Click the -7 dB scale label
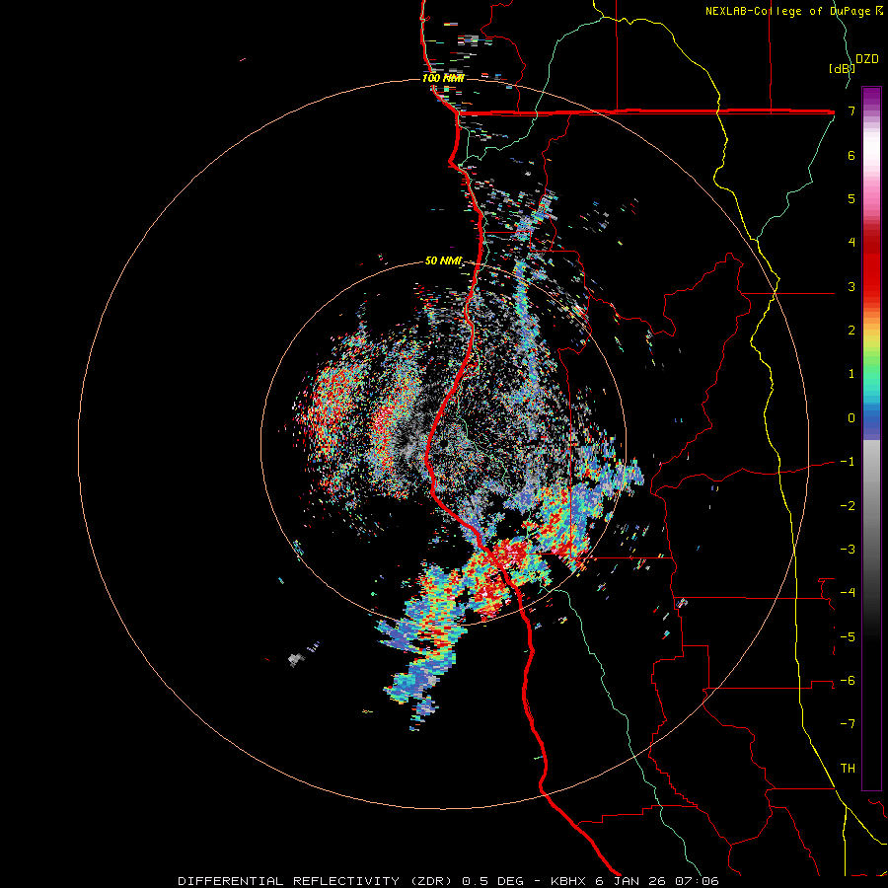This screenshot has height=888, width=888. (x=848, y=724)
